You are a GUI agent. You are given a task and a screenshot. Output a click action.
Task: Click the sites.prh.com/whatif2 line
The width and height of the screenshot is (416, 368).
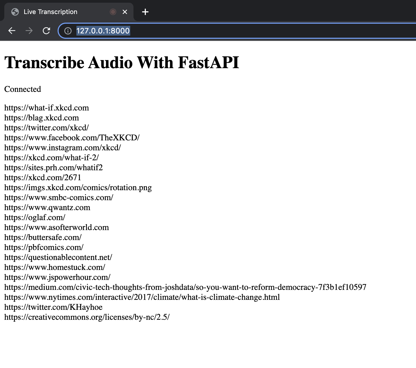click(x=54, y=168)
